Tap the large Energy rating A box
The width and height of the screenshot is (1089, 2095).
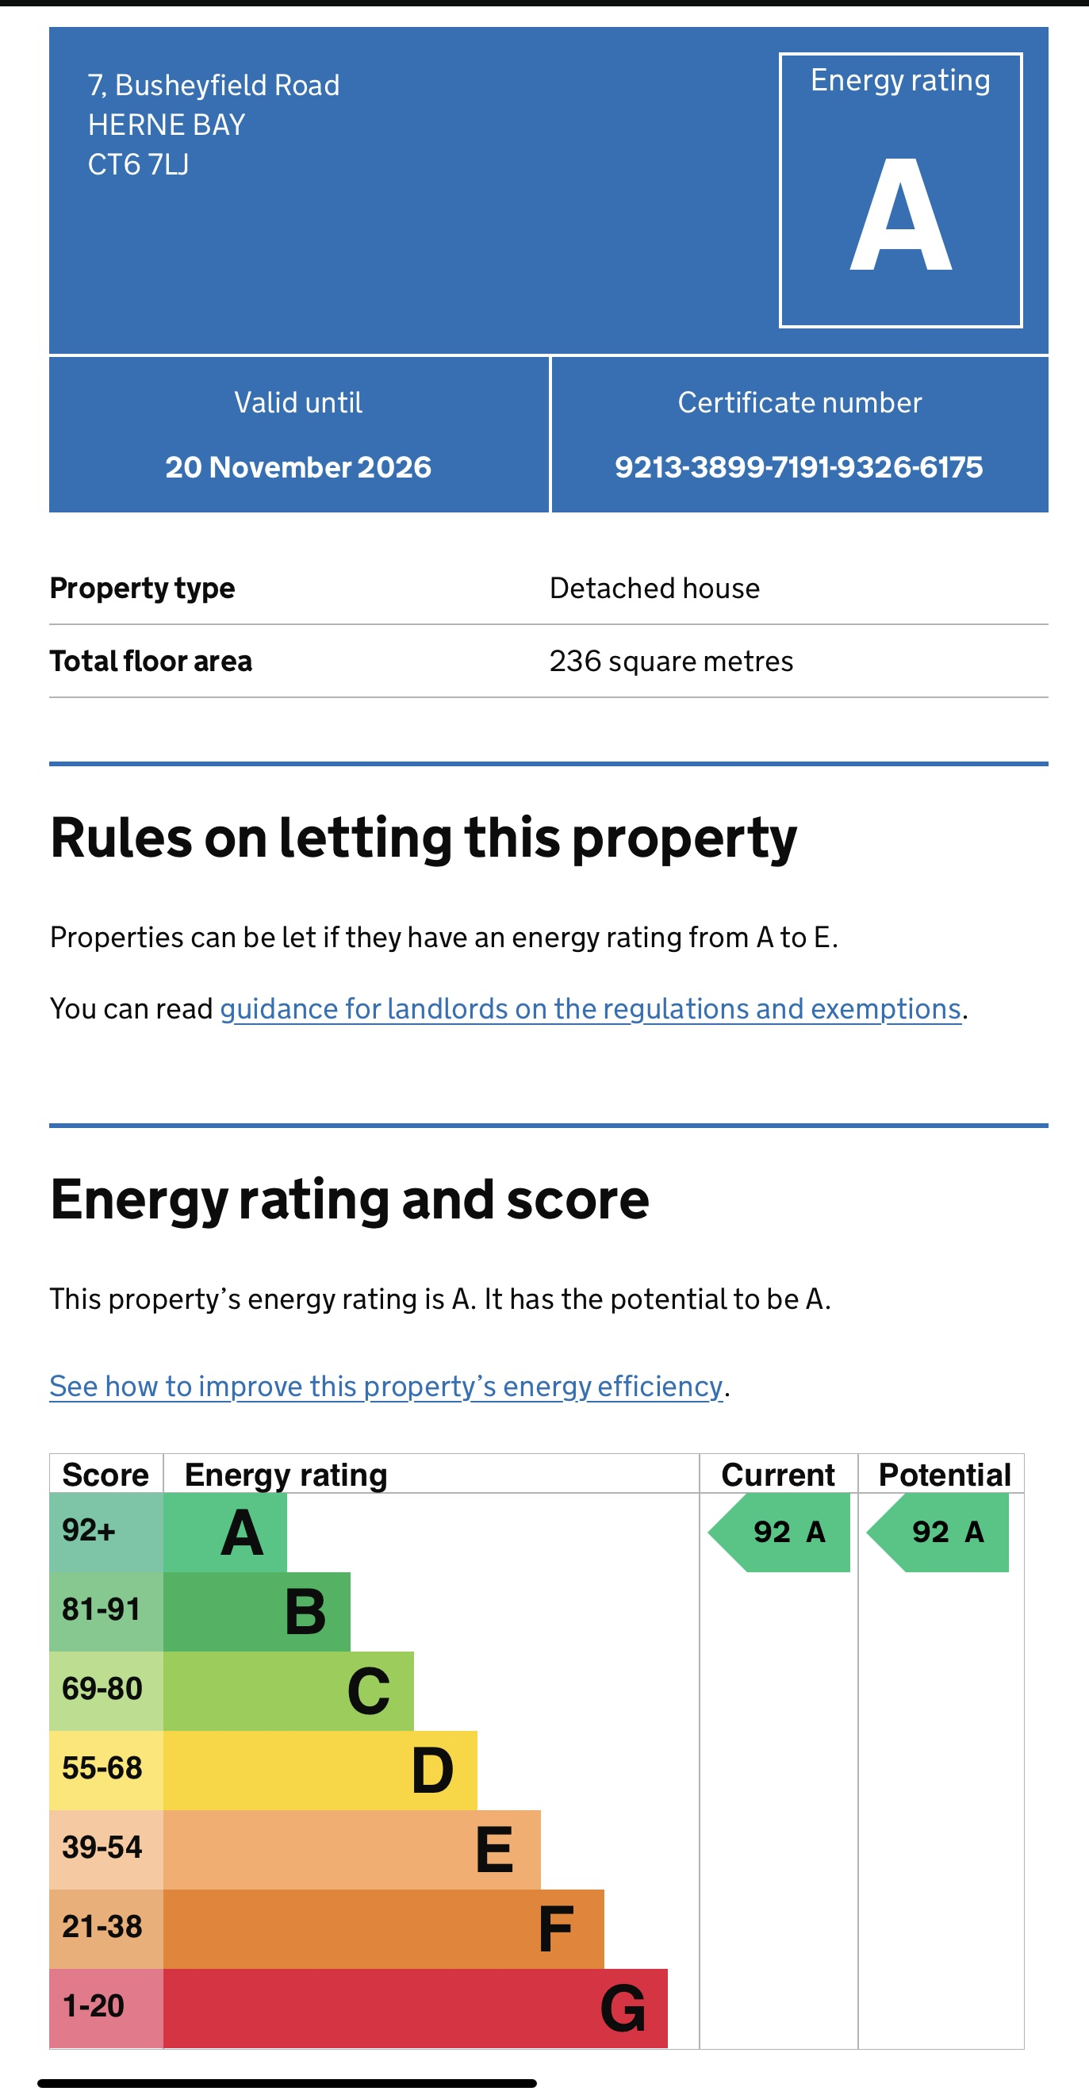pos(900,190)
